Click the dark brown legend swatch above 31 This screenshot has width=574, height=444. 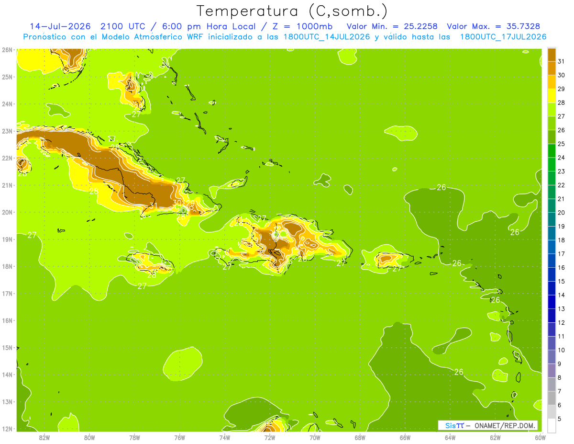pos(552,55)
